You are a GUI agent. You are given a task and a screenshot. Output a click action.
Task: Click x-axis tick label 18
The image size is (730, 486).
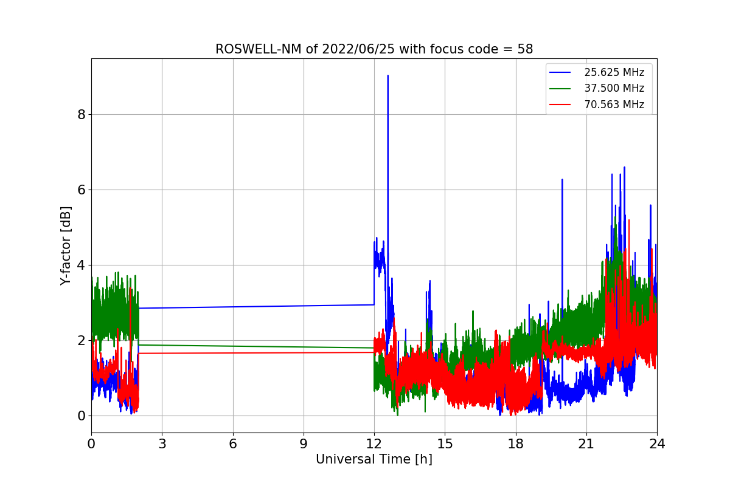[516, 443]
